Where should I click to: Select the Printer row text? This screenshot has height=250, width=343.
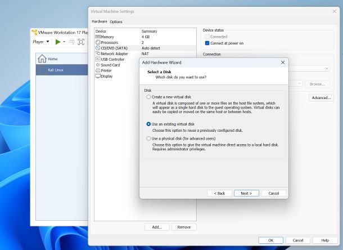pos(106,70)
